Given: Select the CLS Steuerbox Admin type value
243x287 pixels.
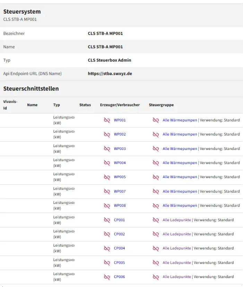Looking at the screenshot, I should point(110,60).
